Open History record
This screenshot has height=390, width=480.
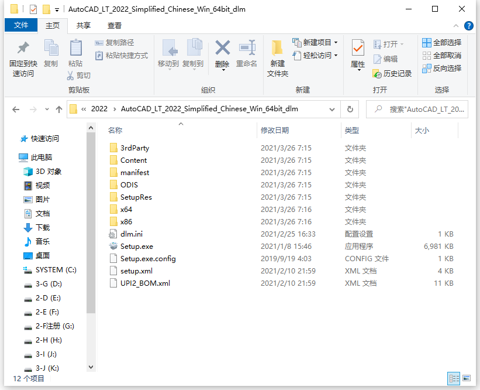392,74
